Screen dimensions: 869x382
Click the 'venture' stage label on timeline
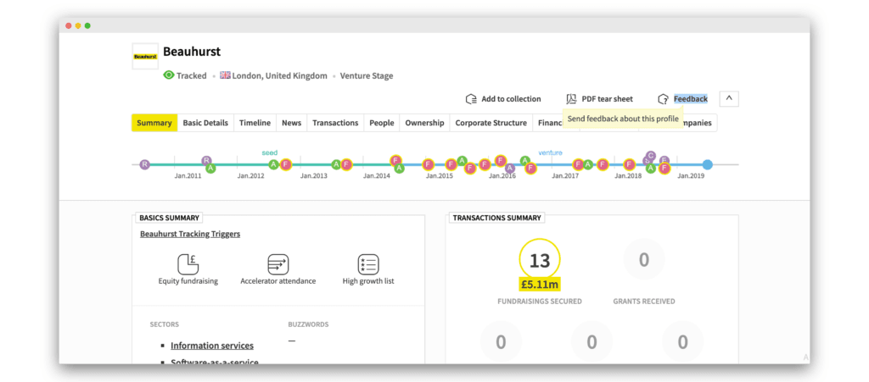click(x=550, y=152)
